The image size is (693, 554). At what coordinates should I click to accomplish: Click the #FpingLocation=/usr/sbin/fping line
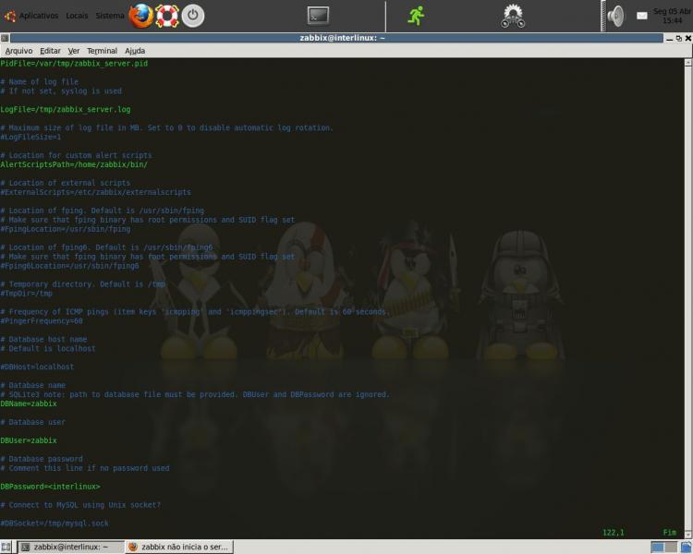point(66,229)
